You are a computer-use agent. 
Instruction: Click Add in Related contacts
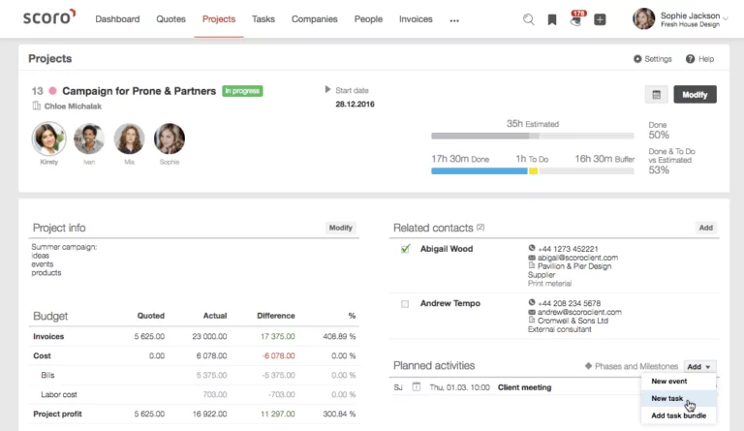point(705,228)
